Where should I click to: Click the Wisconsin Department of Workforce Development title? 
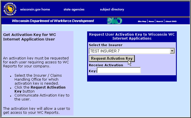click(53, 21)
